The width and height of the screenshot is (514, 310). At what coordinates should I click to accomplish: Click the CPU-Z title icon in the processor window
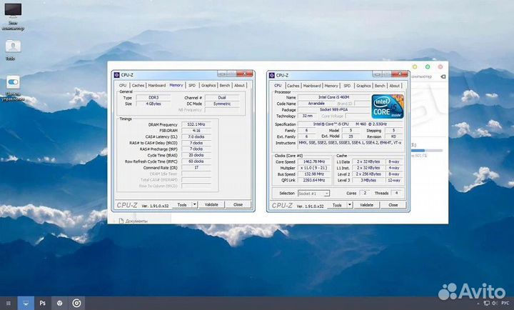(272, 76)
